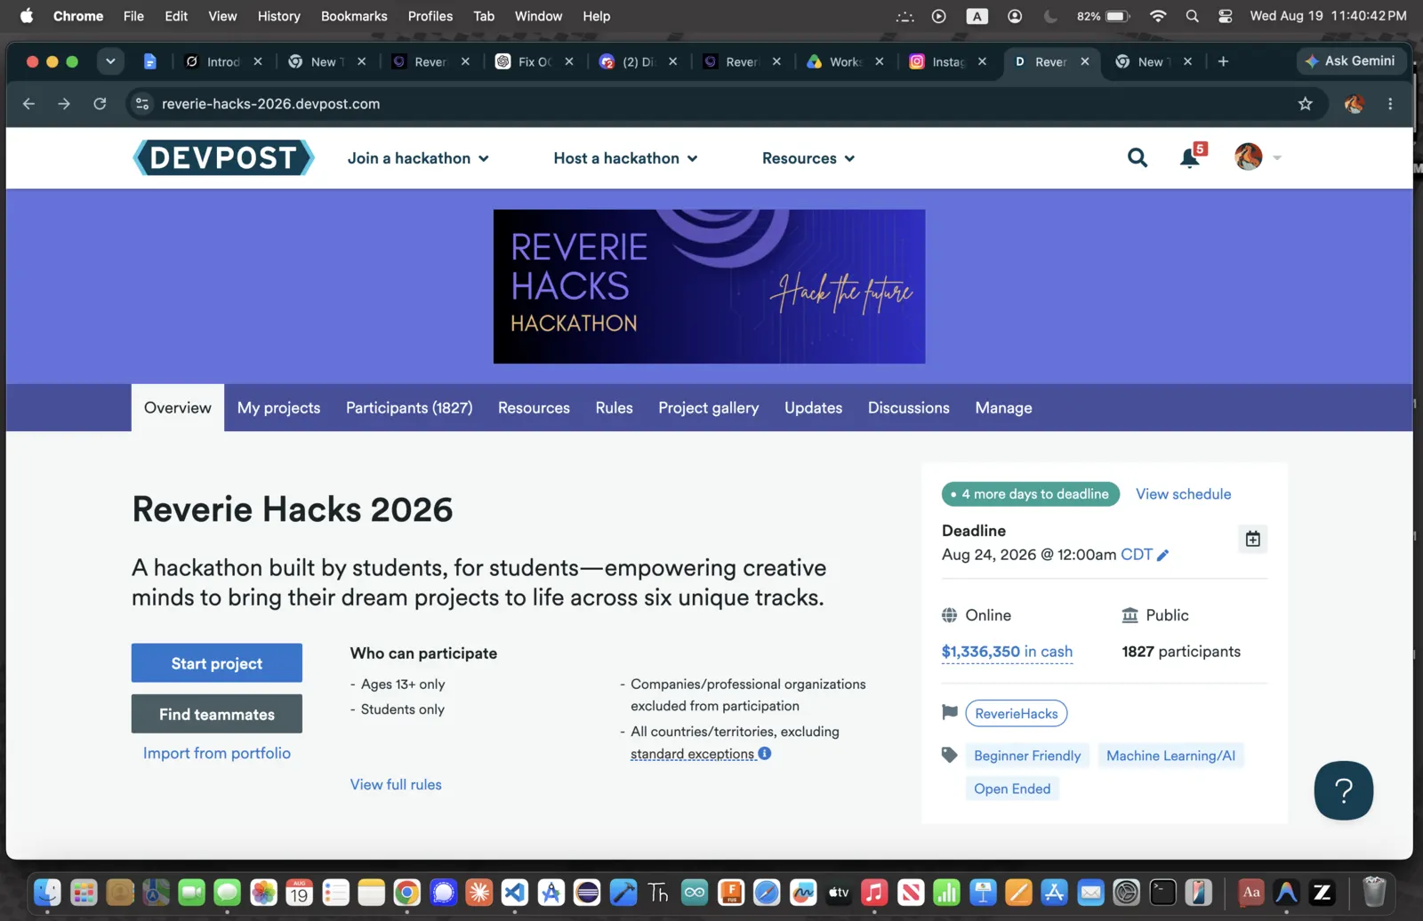Open Control Center in the menu bar

point(1226,16)
